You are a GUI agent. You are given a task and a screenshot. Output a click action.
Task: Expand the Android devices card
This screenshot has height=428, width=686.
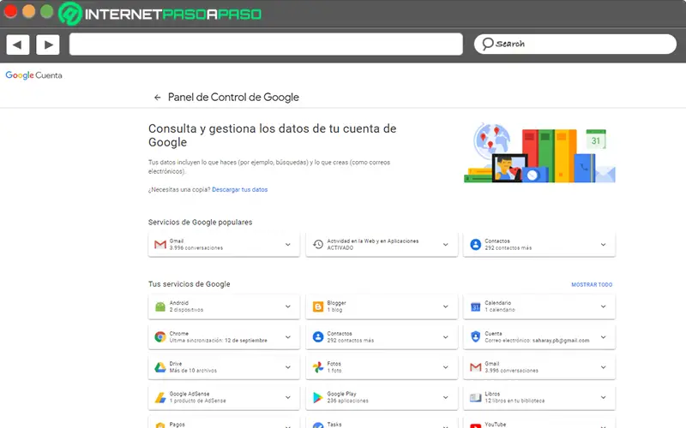[287, 306]
